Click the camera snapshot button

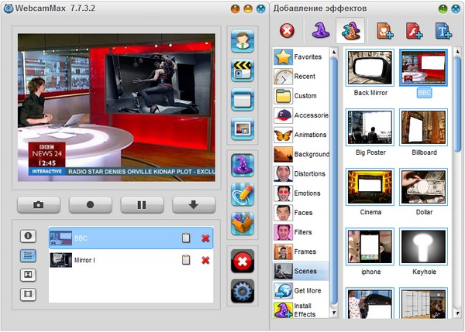(x=38, y=205)
